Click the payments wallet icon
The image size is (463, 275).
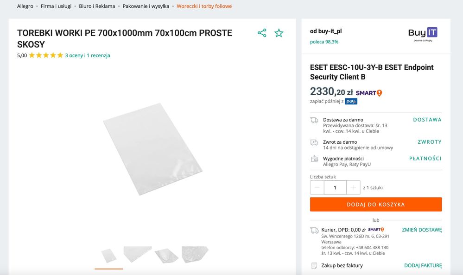pos(314,159)
